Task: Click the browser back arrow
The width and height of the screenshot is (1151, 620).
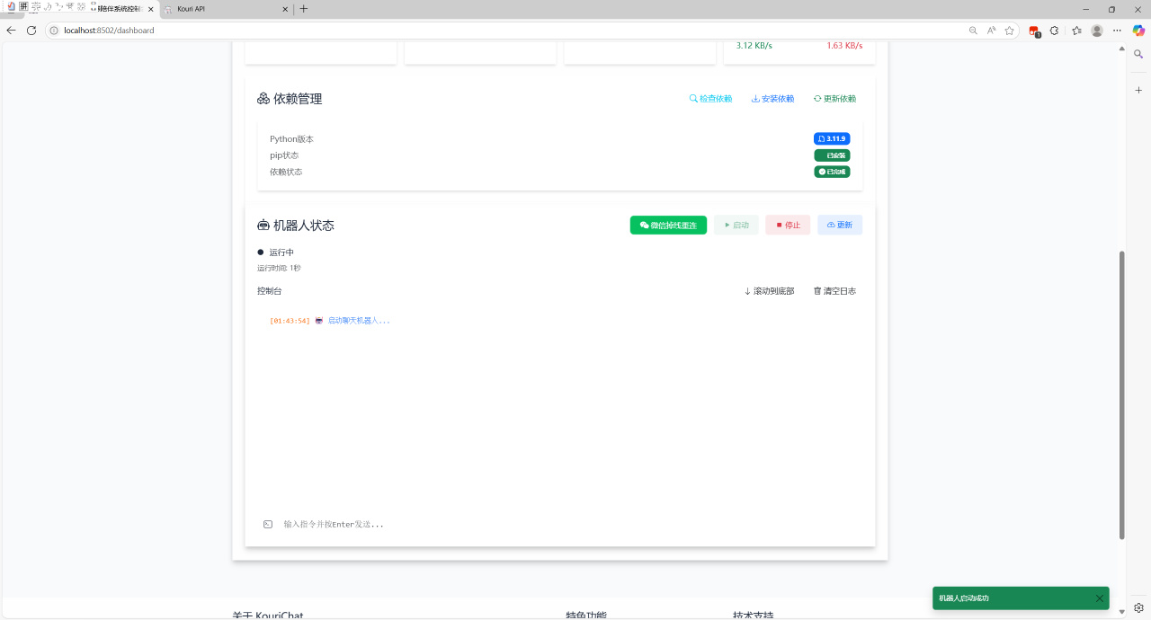Action: (x=11, y=31)
